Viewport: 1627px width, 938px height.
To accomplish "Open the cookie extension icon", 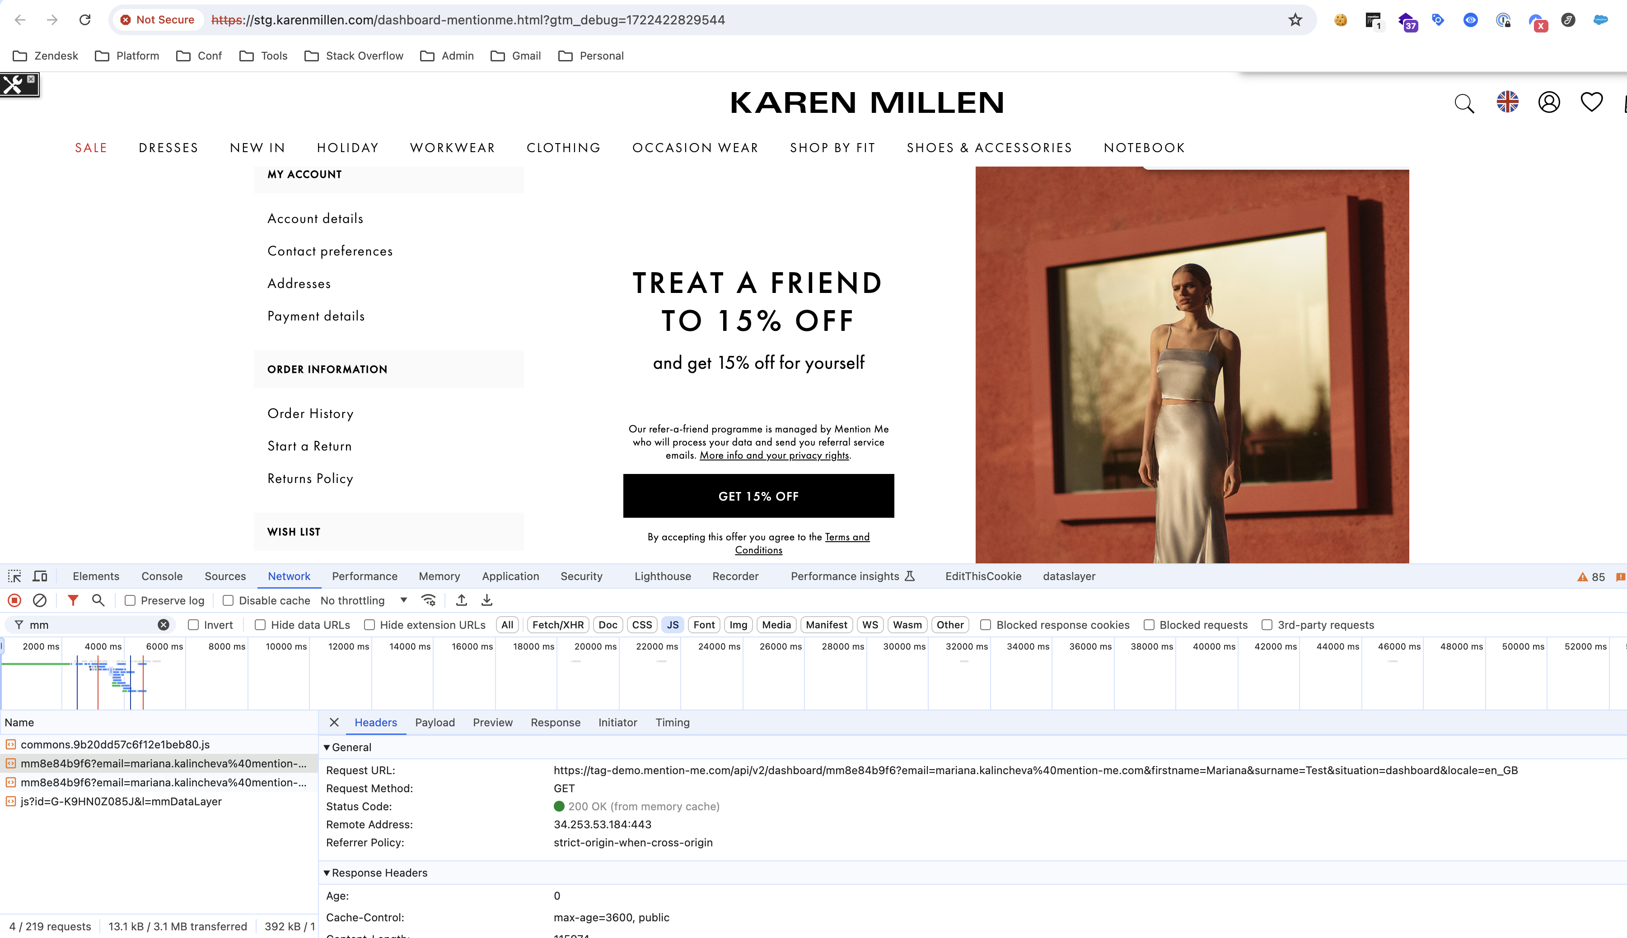I will click(1341, 20).
